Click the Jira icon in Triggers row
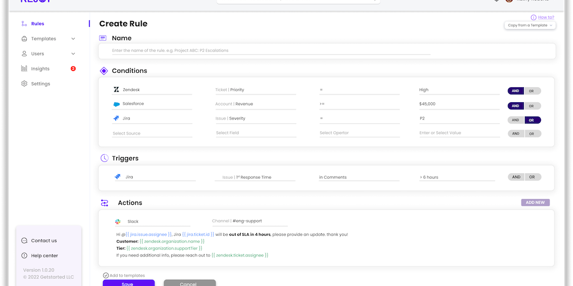This screenshot has height=286, width=573. click(x=118, y=177)
